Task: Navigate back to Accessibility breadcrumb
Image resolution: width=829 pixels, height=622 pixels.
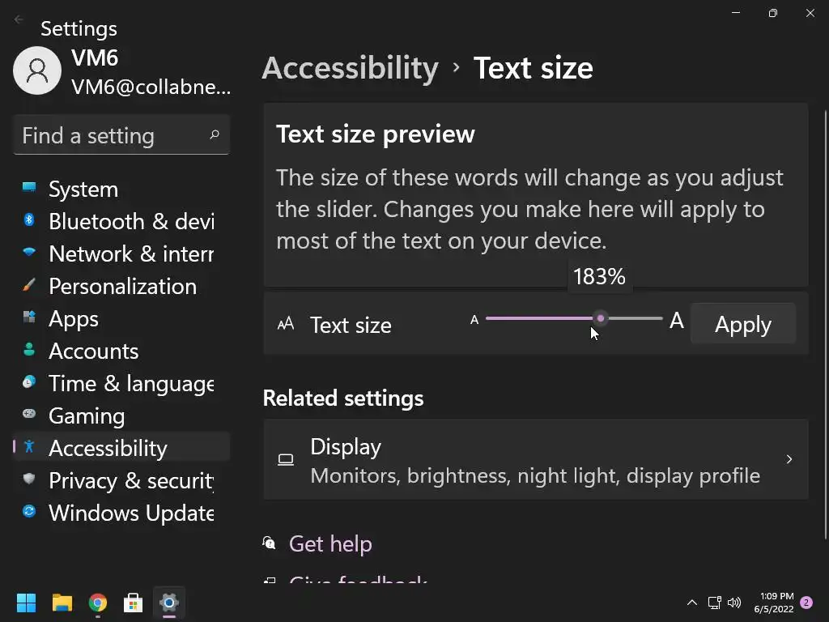Action: (350, 68)
